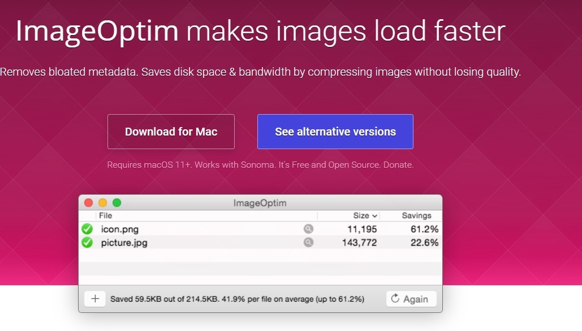Viewport: 582px width, 331px height.
Task: Click the green zoom window button
Action: coord(117,203)
